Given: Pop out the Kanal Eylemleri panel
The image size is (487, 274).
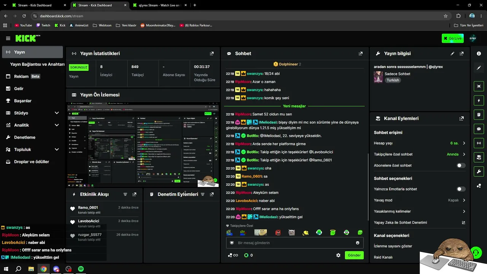Looking at the screenshot, I should (x=462, y=118).
